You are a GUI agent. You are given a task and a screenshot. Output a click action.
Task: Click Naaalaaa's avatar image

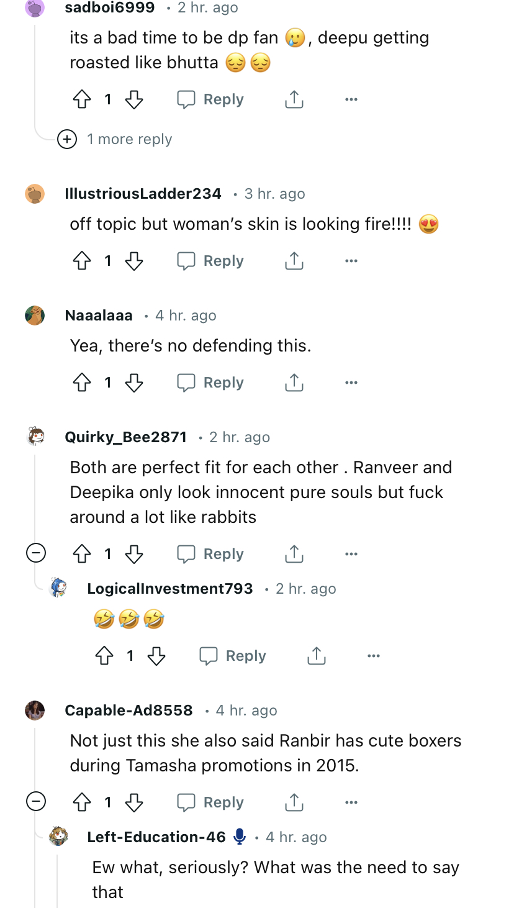[x=35, y=316]
